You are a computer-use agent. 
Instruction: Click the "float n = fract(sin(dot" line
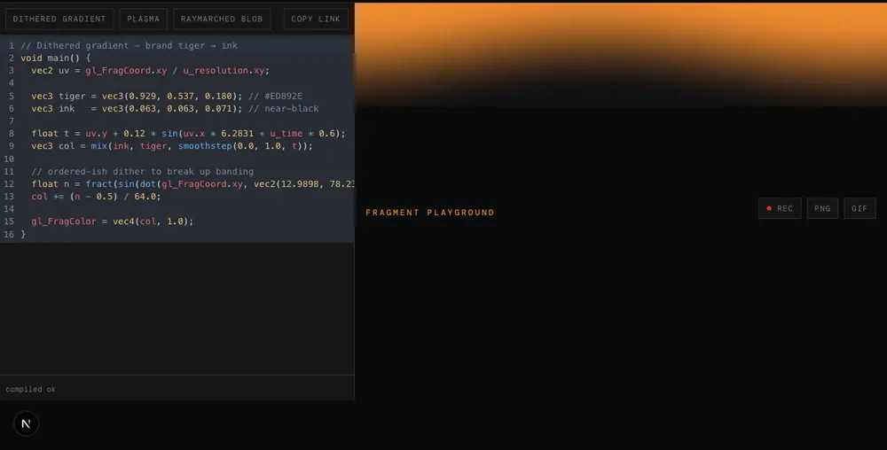click(192, 184)
